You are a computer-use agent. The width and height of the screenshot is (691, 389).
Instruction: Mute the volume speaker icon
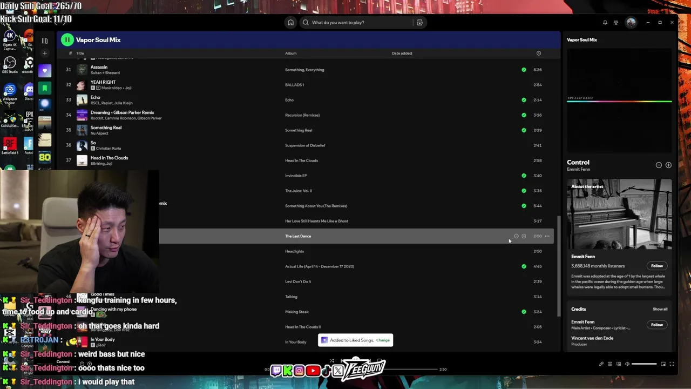click(x=627, y=364)
